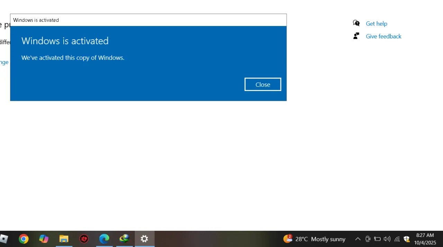Switch to the Settings gear taskbar icon
This screenshot has width=443, height=247.
point(144,239)
